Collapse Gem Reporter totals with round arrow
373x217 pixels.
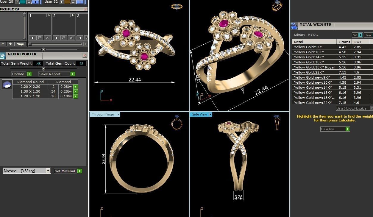coord(43,69)
